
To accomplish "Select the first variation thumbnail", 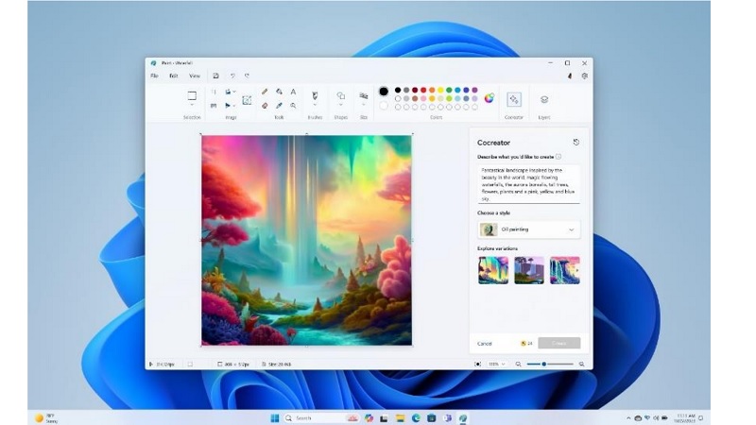I will [493, 270].
